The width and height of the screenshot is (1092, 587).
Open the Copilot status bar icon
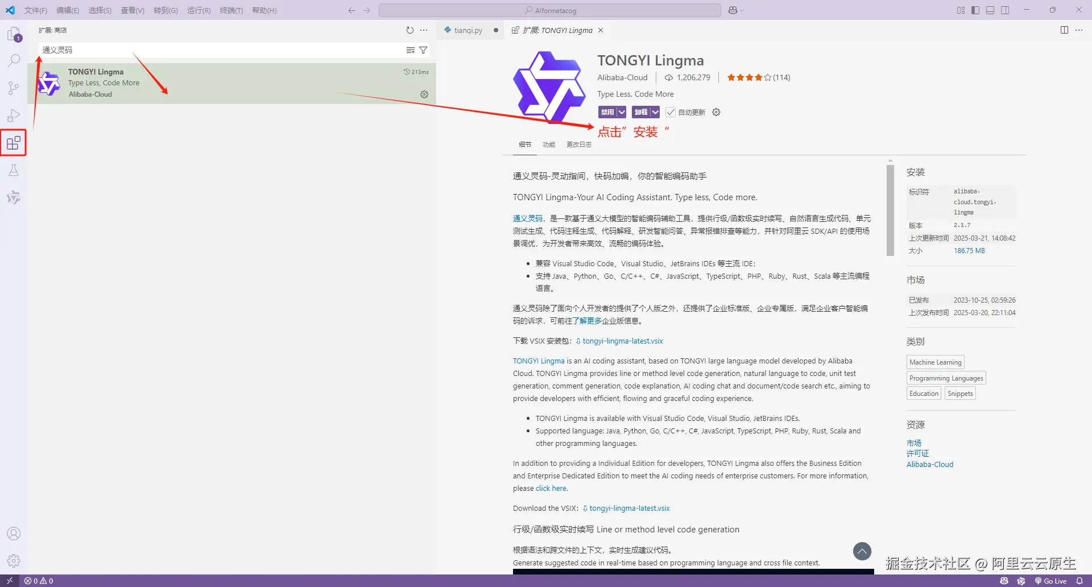click(x=1004, y=581)
